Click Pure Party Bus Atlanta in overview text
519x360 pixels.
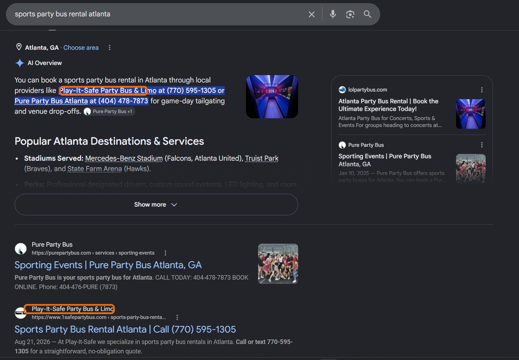pyautogui.click(x=51, y=101)
